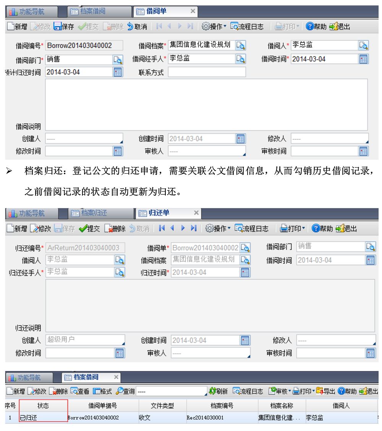This screenshot has width=382, height=431.
Task: Open the calendar picker for the 预计归还时间 field
Action: coord(118,72)
